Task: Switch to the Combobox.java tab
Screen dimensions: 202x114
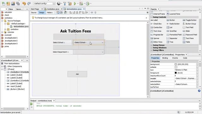Action: (53, 9)
